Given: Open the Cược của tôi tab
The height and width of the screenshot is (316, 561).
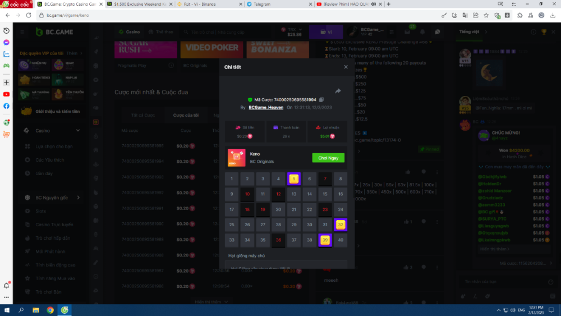Looking at the screenshot, I should (186, 115).
